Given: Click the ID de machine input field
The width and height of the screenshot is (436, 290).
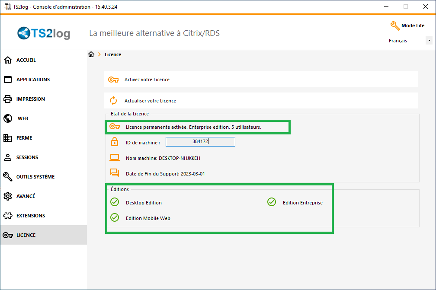Looking at the screenshot, I should (201, 142).
